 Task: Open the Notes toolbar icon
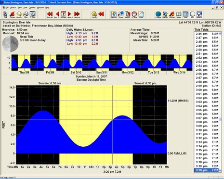179,14
